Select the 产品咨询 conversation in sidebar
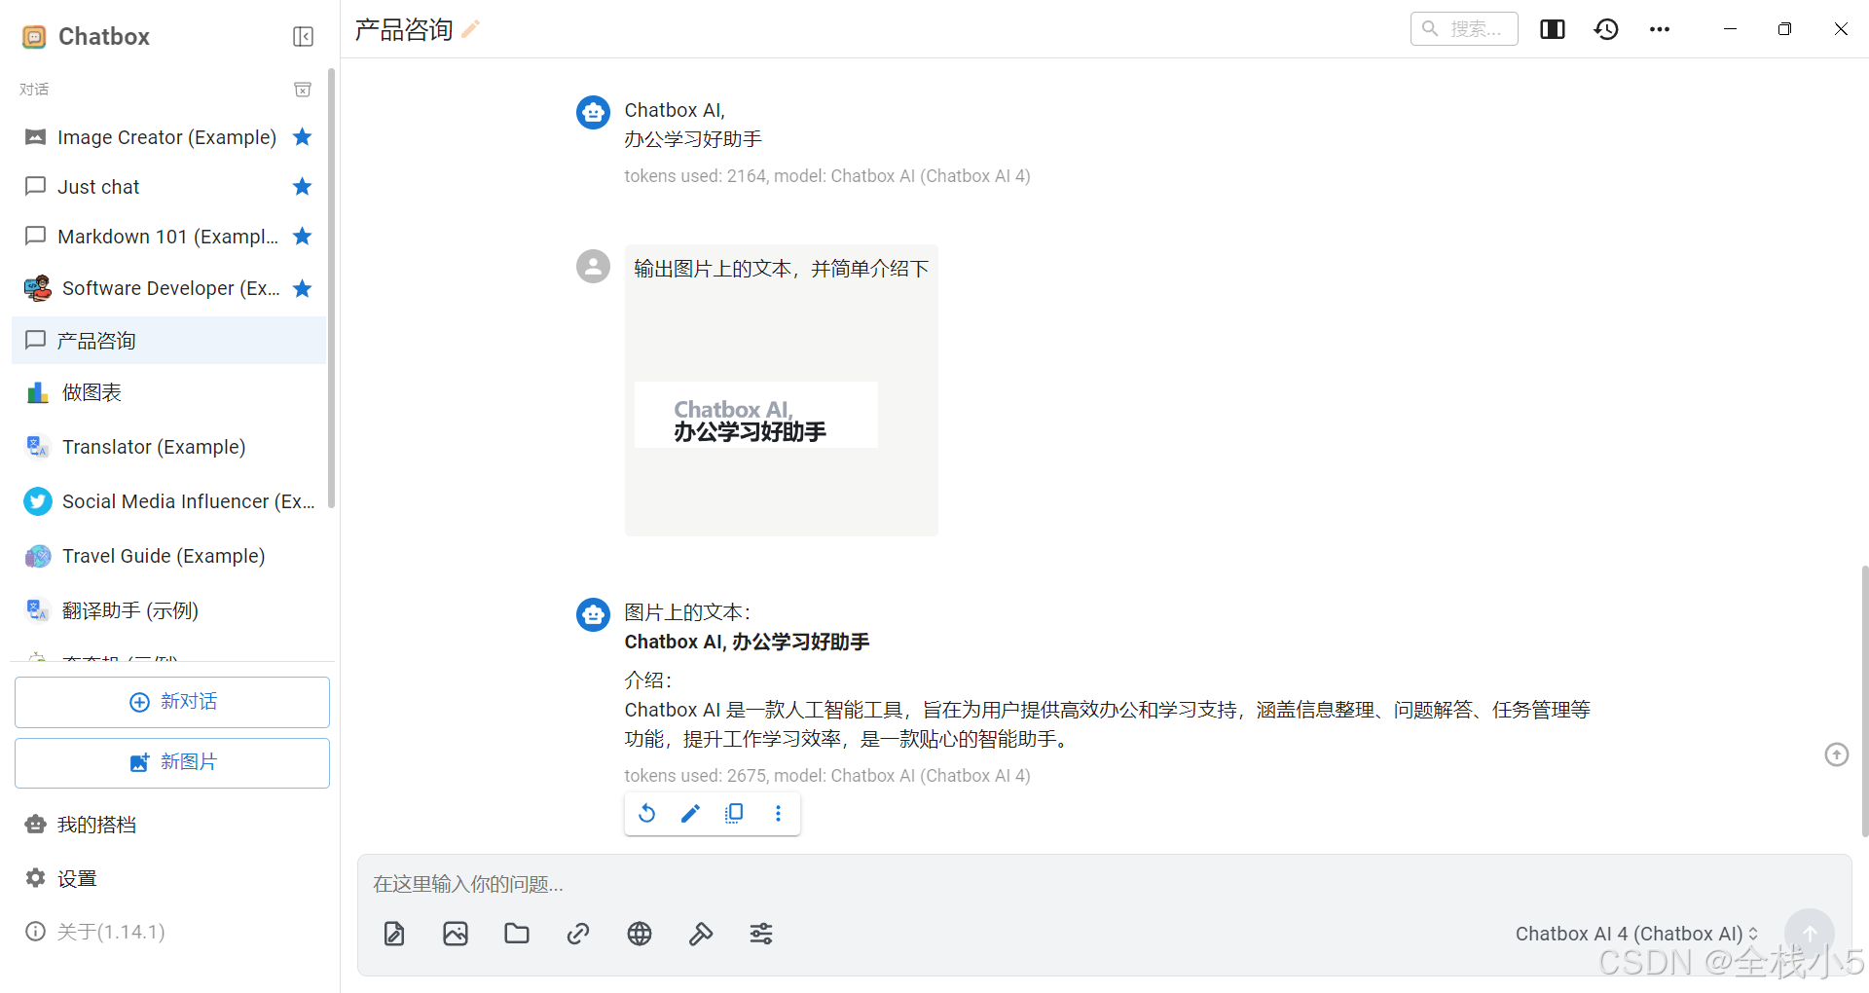The width and height of the screenshot is (1869, 993). point(168,340)
